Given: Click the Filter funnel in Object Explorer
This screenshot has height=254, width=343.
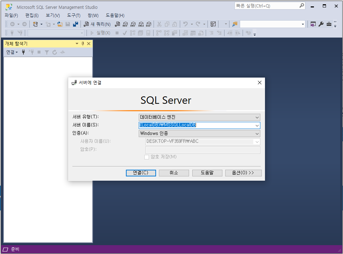Looking at the screenshot, I should coord(46,52).
